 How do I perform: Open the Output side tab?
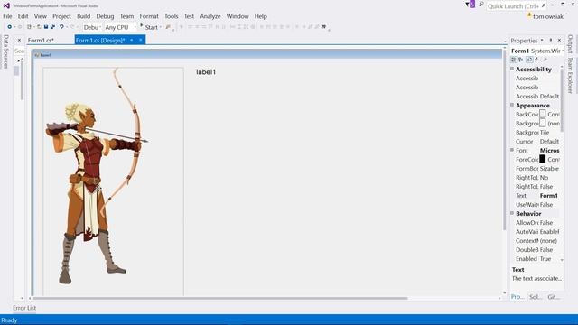(570, 43)
